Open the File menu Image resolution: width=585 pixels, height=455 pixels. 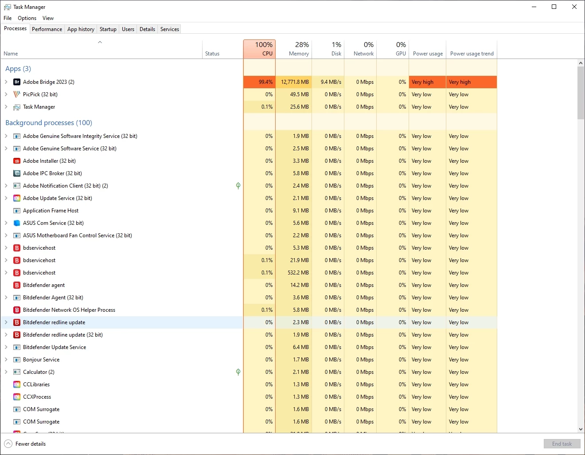pos(8,18)
